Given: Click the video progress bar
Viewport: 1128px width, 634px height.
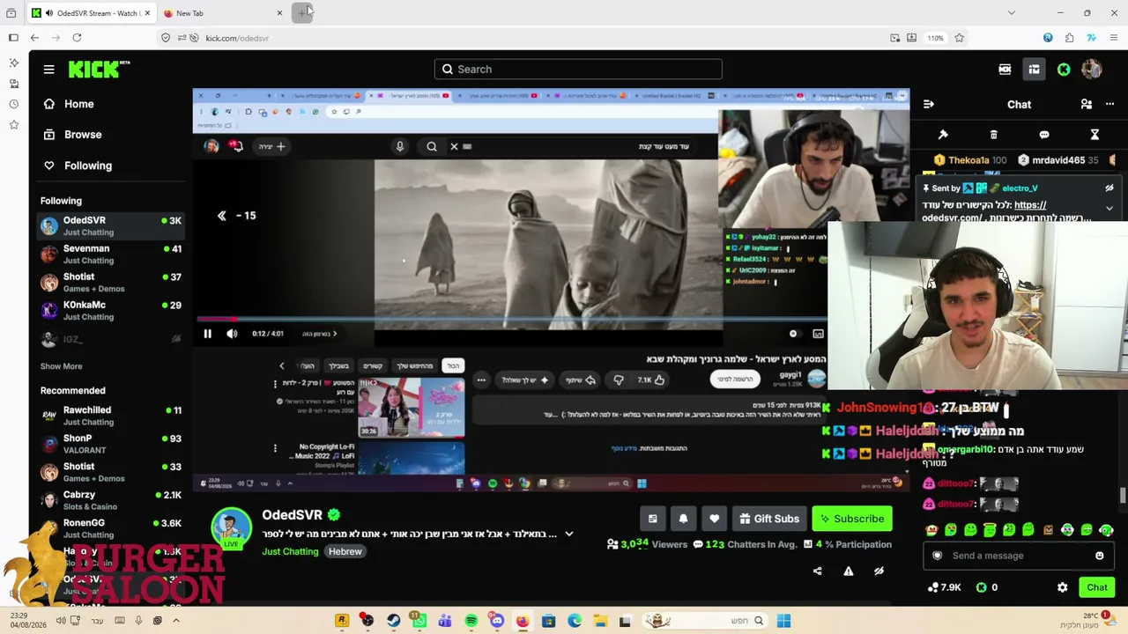Looking at the screenshot, I should 511,319.
